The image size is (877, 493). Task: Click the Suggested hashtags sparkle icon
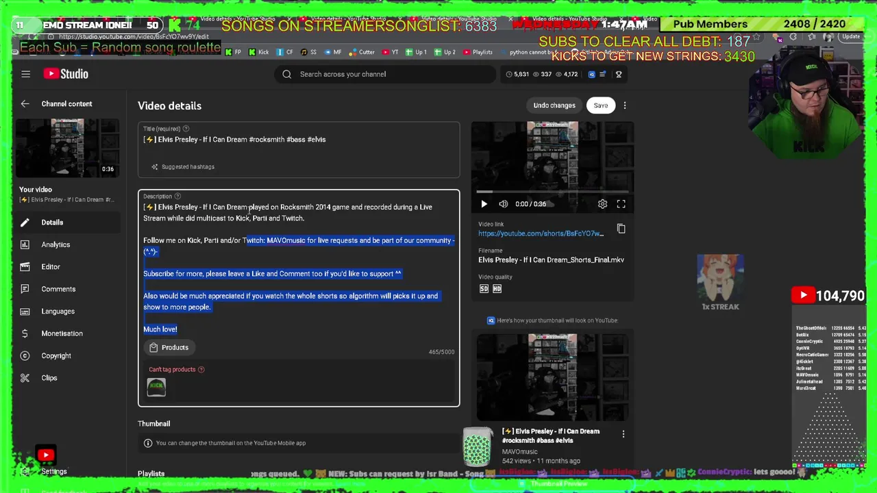154,167
